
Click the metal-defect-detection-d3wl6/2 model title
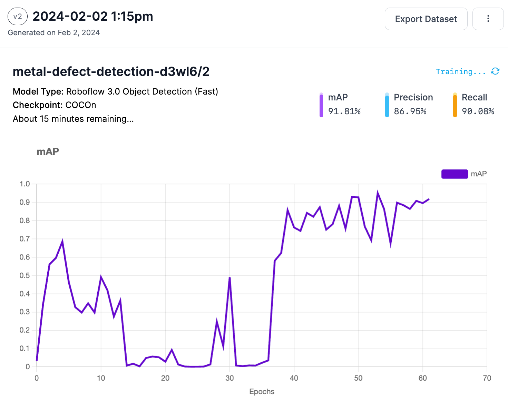click(x=111, y=71)
